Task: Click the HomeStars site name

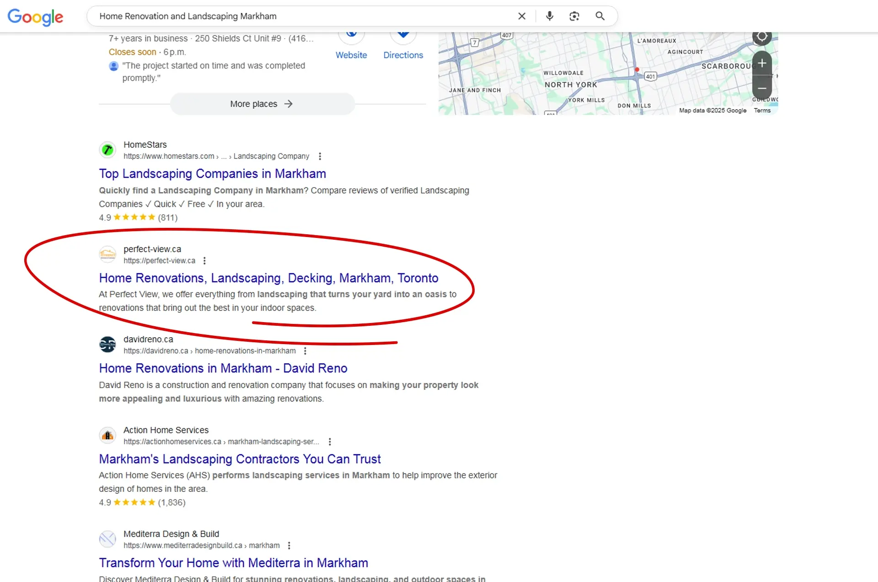Action: 145,145
